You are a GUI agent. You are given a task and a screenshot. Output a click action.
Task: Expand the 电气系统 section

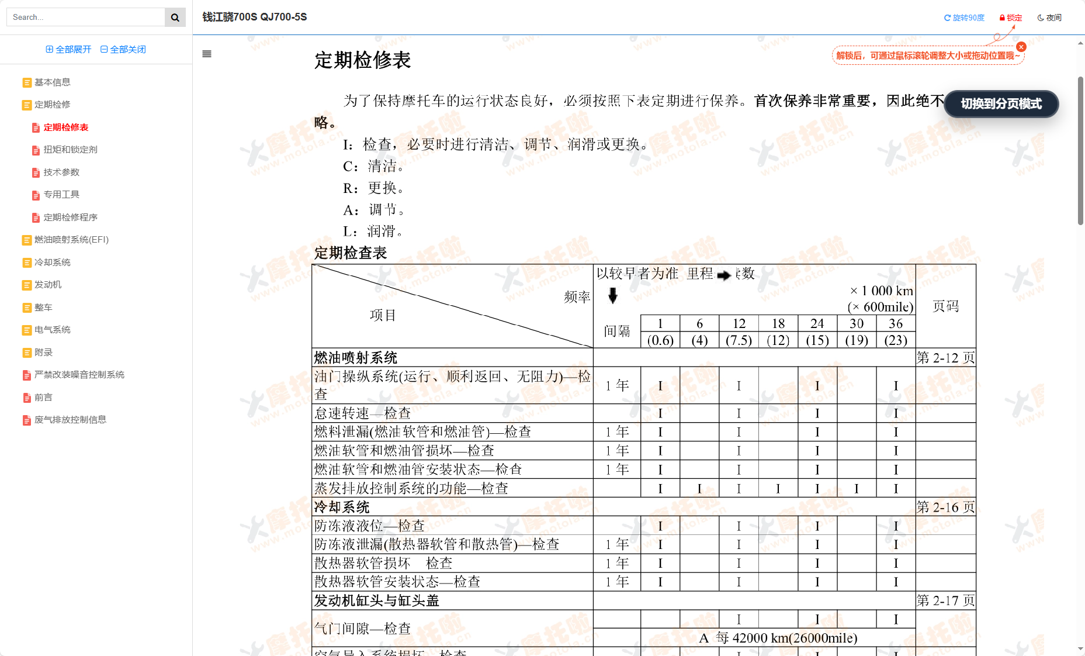point(54,330)
